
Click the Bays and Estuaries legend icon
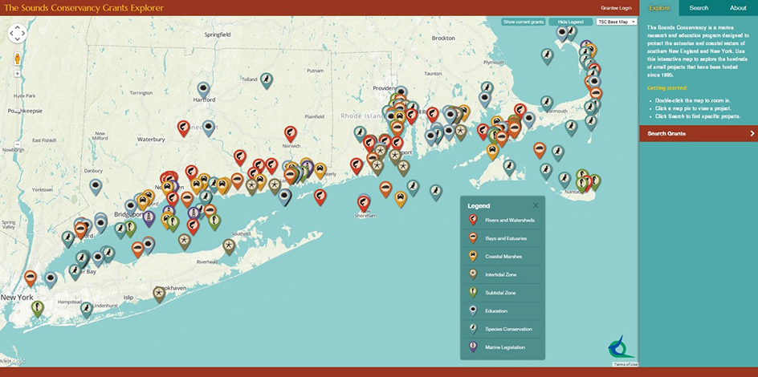(x=473, y=238)
